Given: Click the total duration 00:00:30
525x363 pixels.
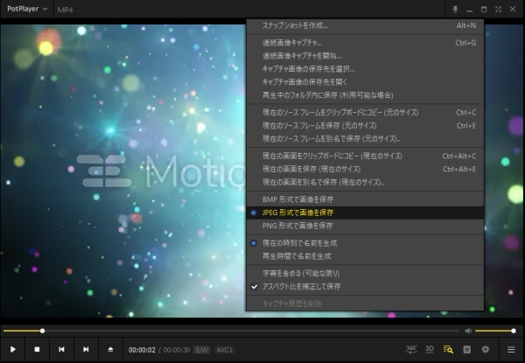Looking at the screenshot, I should pyautogui.click(x=177, y=350).
